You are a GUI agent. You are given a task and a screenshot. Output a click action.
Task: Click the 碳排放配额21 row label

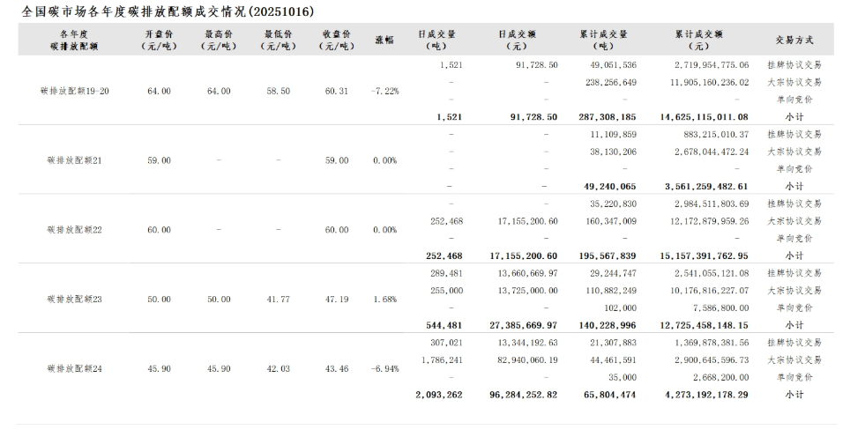tap(75, 160)
